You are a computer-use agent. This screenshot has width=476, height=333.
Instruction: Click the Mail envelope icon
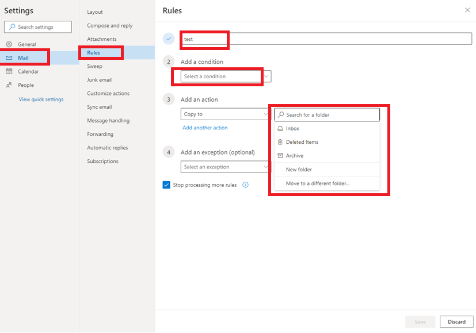coord(9,58)
